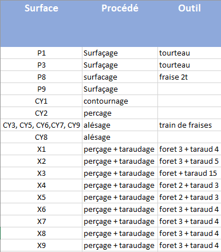Select the foret + taraud 15 cell

(190, 173)
